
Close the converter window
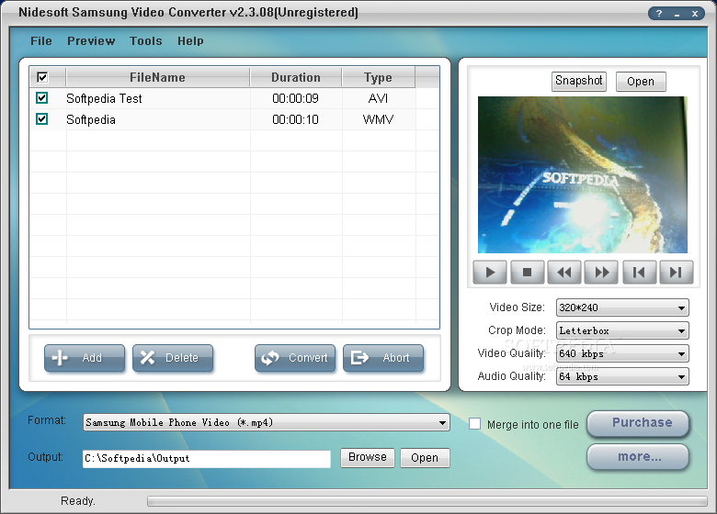tap(695, 13)
